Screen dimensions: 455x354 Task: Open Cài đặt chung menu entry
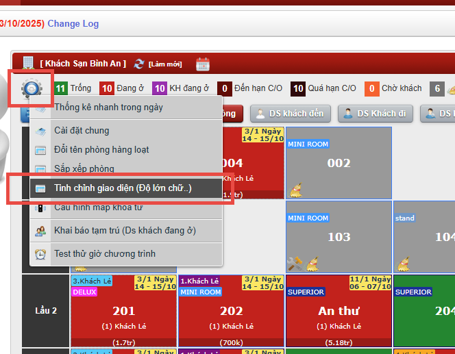click(x=82, y=131)
